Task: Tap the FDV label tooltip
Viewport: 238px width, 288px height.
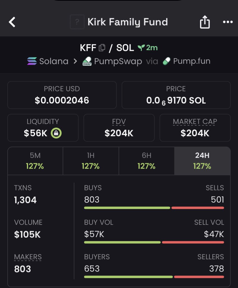Action: coord(119,122)
